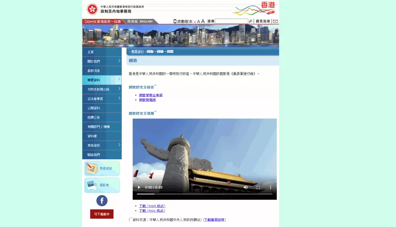Image resolution: width=396 pixels, height=227 pixels.
Task: Toggle fullscreen on the video player
Action: [258, 187]
